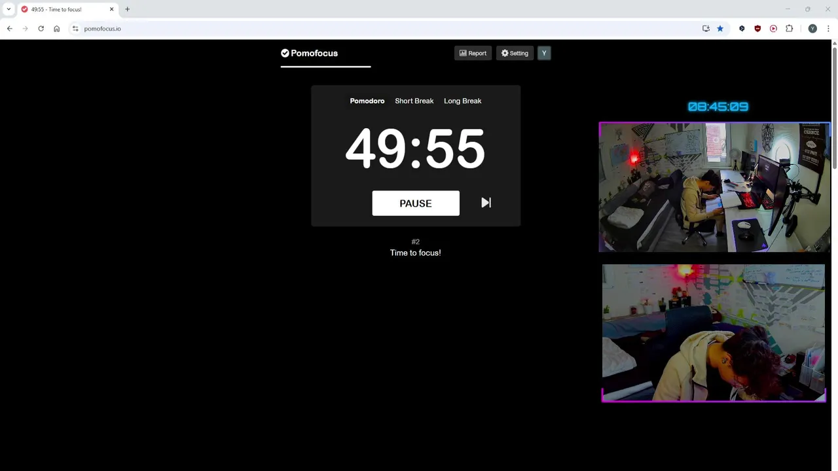Click the bottom desk camera feed
Screen dimensions: 838x471
coord(714,333)
